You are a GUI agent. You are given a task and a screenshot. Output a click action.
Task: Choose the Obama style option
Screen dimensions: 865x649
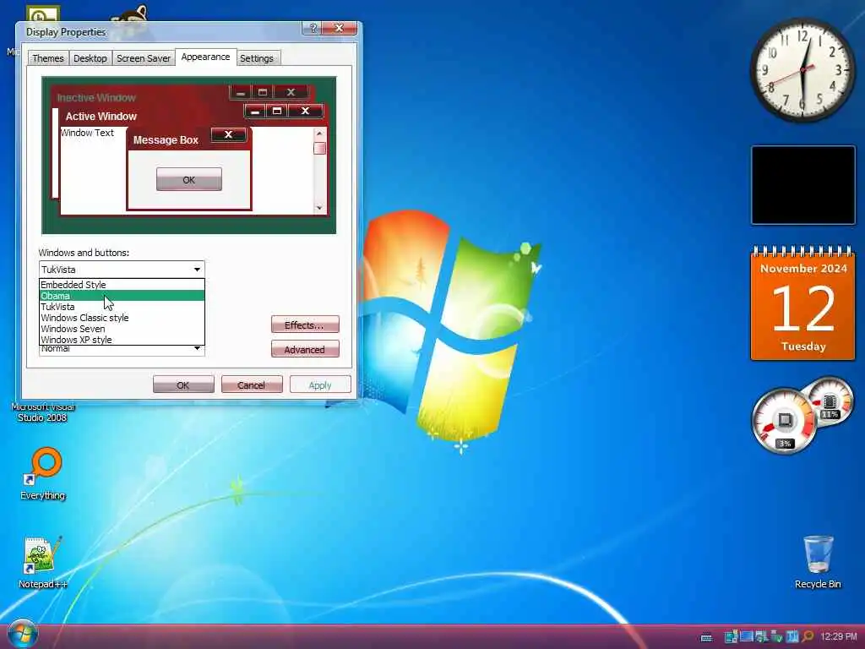coord(122,296)
